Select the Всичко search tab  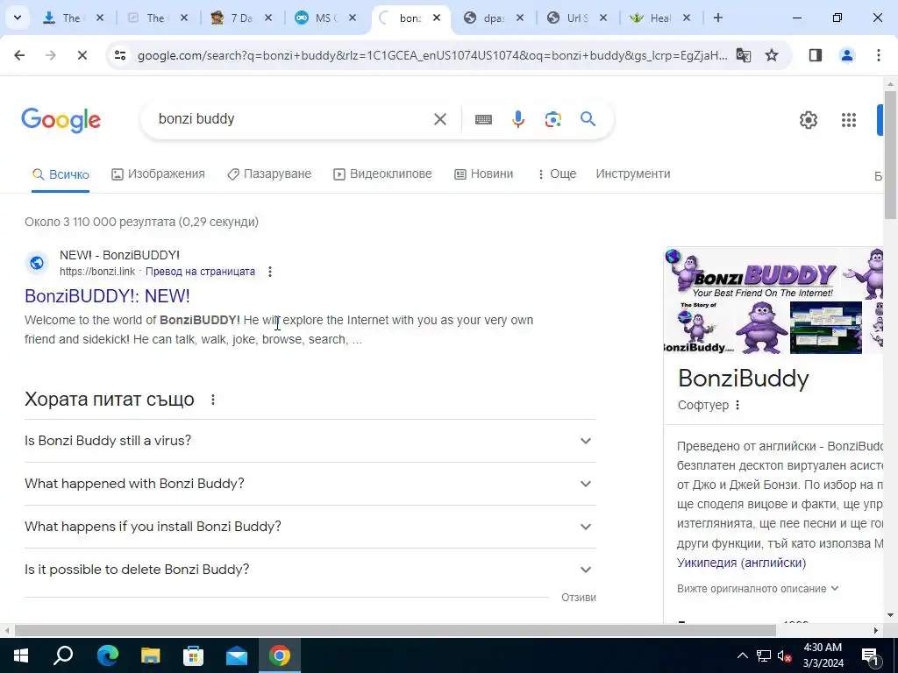click(61, 174)
